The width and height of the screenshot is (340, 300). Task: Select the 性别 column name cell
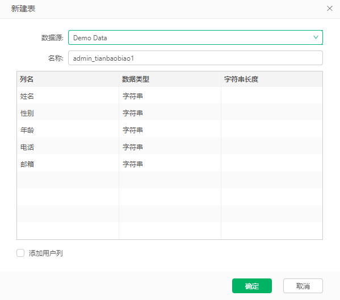68,112
